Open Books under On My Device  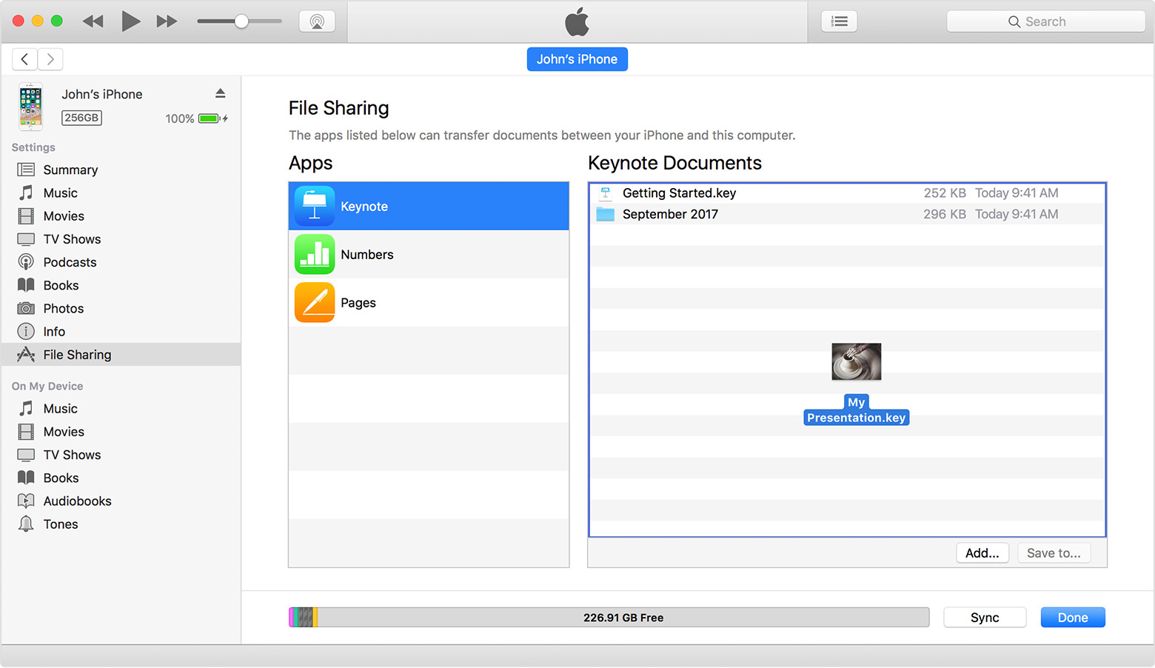[121, 478]
